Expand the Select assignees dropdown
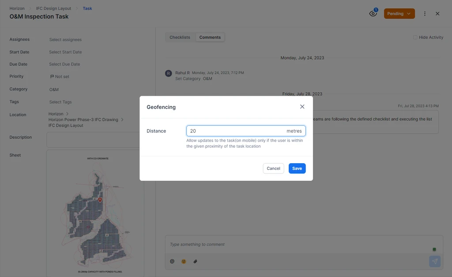This screenshot has height=277, width=452. coord(65,40)
